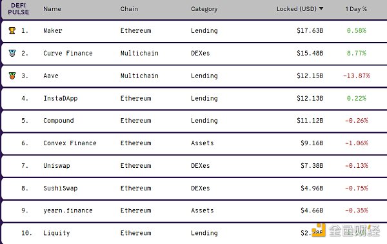Open the Liquity project link
The width and height of the screenshot is (387, 244).
[x=57, y=233]
